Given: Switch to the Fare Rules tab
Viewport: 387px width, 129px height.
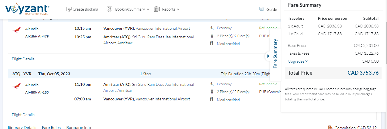Looking at the screenshot, I should click(x=51, y=128).
